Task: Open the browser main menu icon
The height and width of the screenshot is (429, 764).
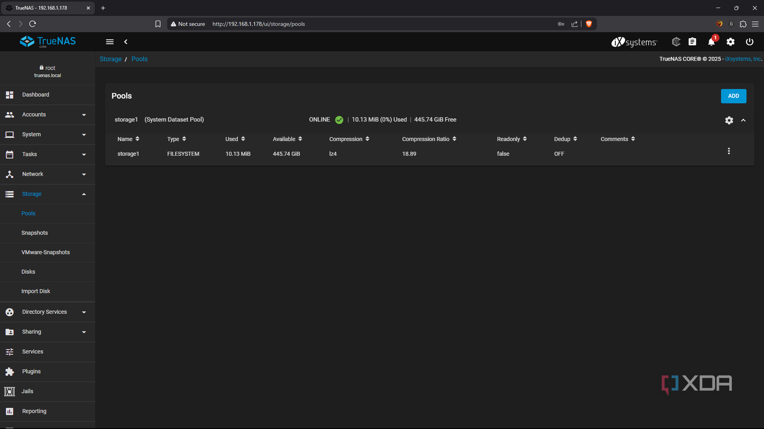Action: coord(755,24)
